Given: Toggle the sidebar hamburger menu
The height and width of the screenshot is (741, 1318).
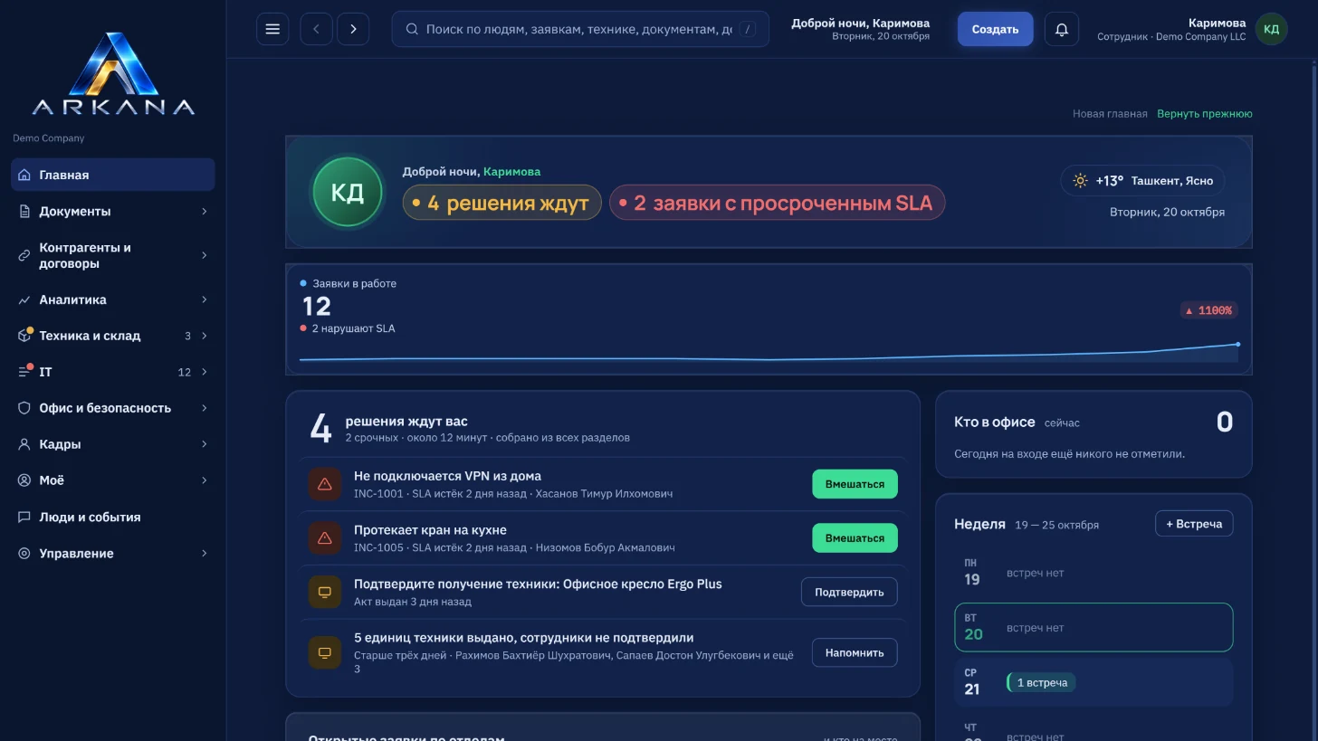Looking at the screenshot, I should click(272, 29).
